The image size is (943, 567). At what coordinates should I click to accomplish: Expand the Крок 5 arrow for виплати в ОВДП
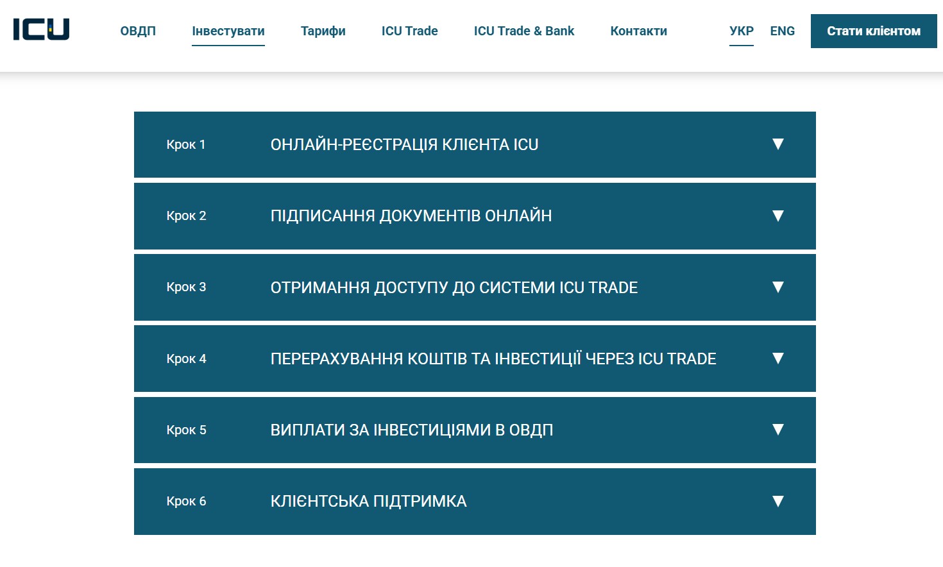coord(778,430)
